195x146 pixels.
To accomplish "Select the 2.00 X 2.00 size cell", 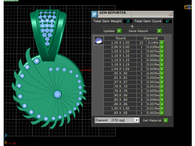I will (120, 47).
